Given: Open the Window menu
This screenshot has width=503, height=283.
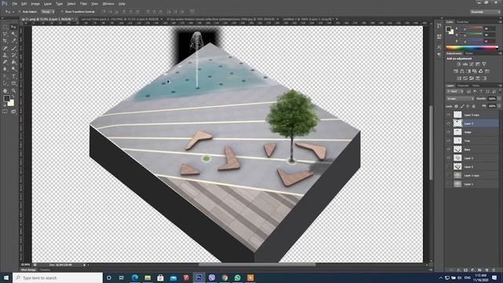Looking at the screenshot, I should 108,4.
